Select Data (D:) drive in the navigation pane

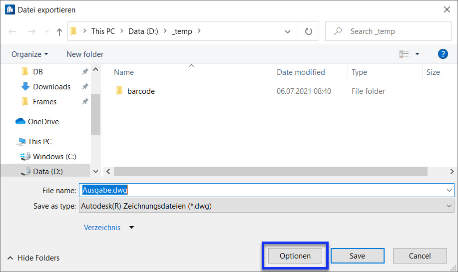tap(48, 171)
